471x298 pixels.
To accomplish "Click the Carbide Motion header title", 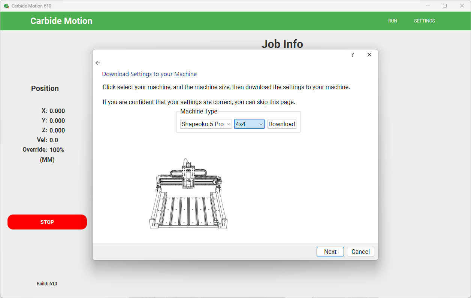I will coord(61,21).
